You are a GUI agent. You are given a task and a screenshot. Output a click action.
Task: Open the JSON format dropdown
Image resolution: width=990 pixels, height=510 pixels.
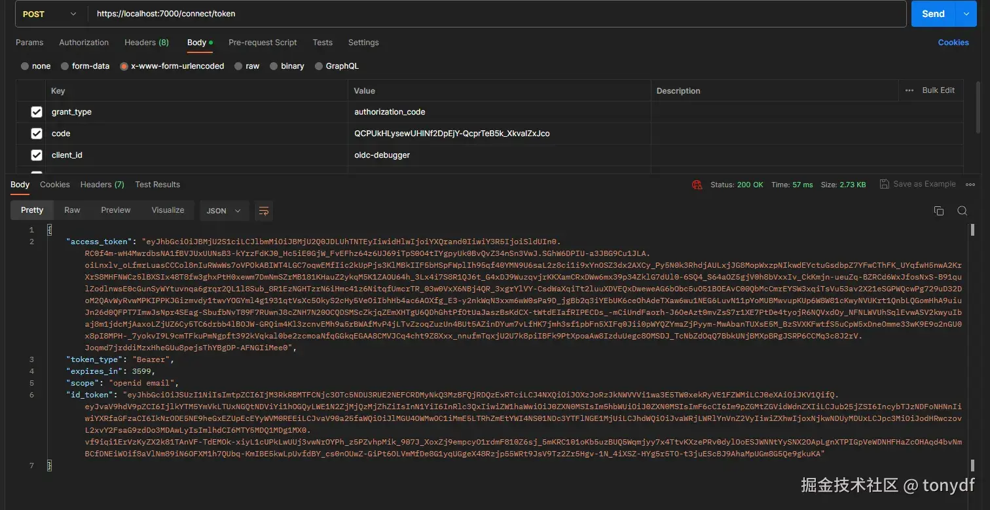(x=224, y=211)
